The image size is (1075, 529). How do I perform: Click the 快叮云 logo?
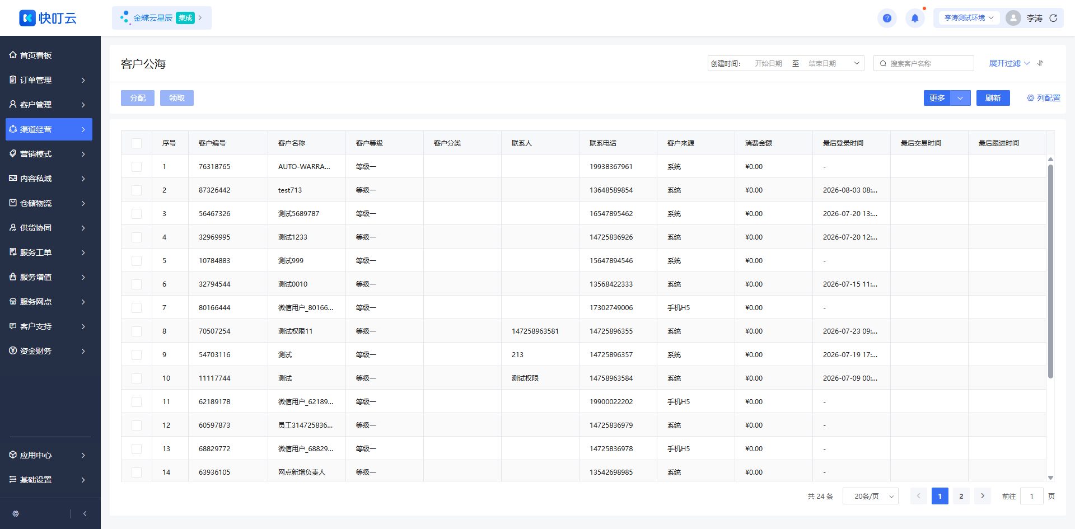coord(48,18)
